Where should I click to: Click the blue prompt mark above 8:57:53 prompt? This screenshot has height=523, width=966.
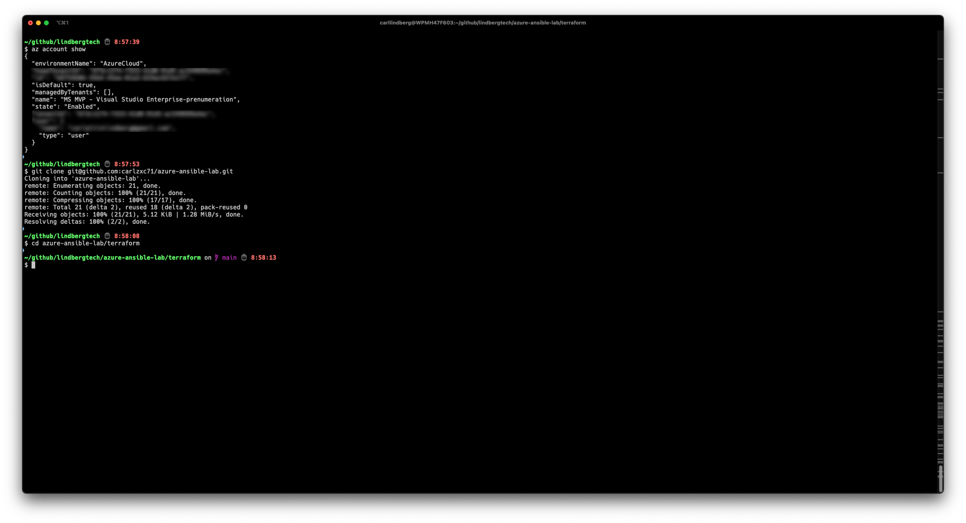(x=24, y=157)
